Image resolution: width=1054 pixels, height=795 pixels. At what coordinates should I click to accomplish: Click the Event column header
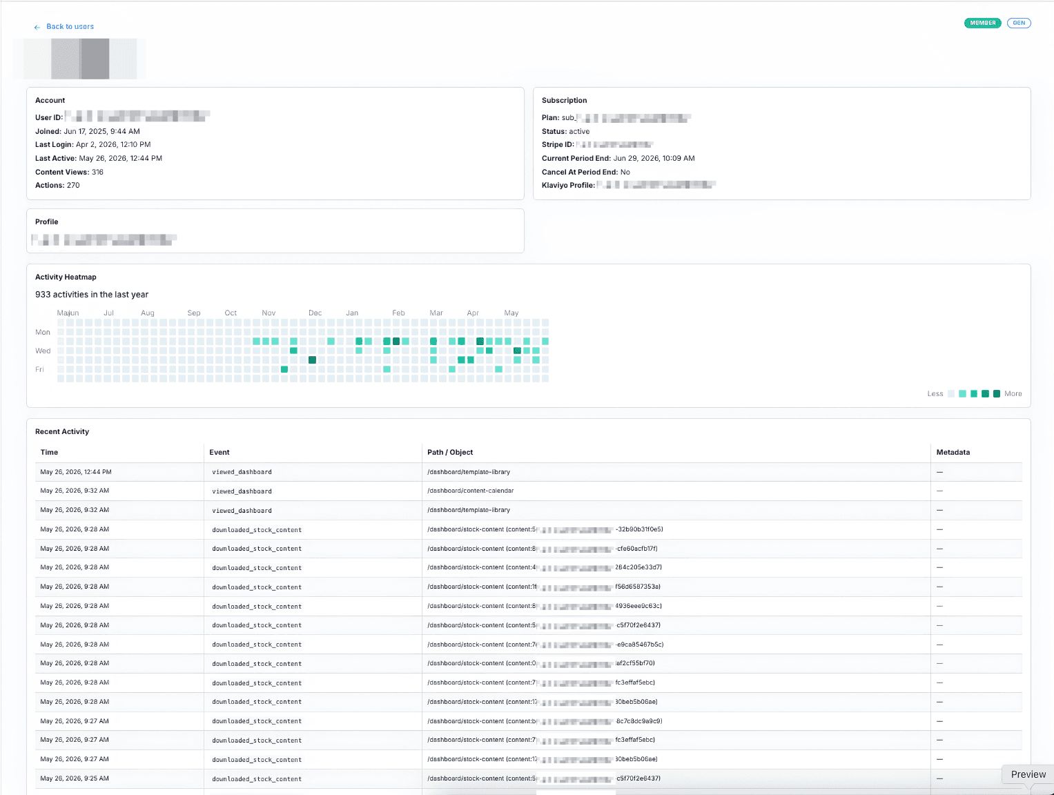tap(219, 453)
